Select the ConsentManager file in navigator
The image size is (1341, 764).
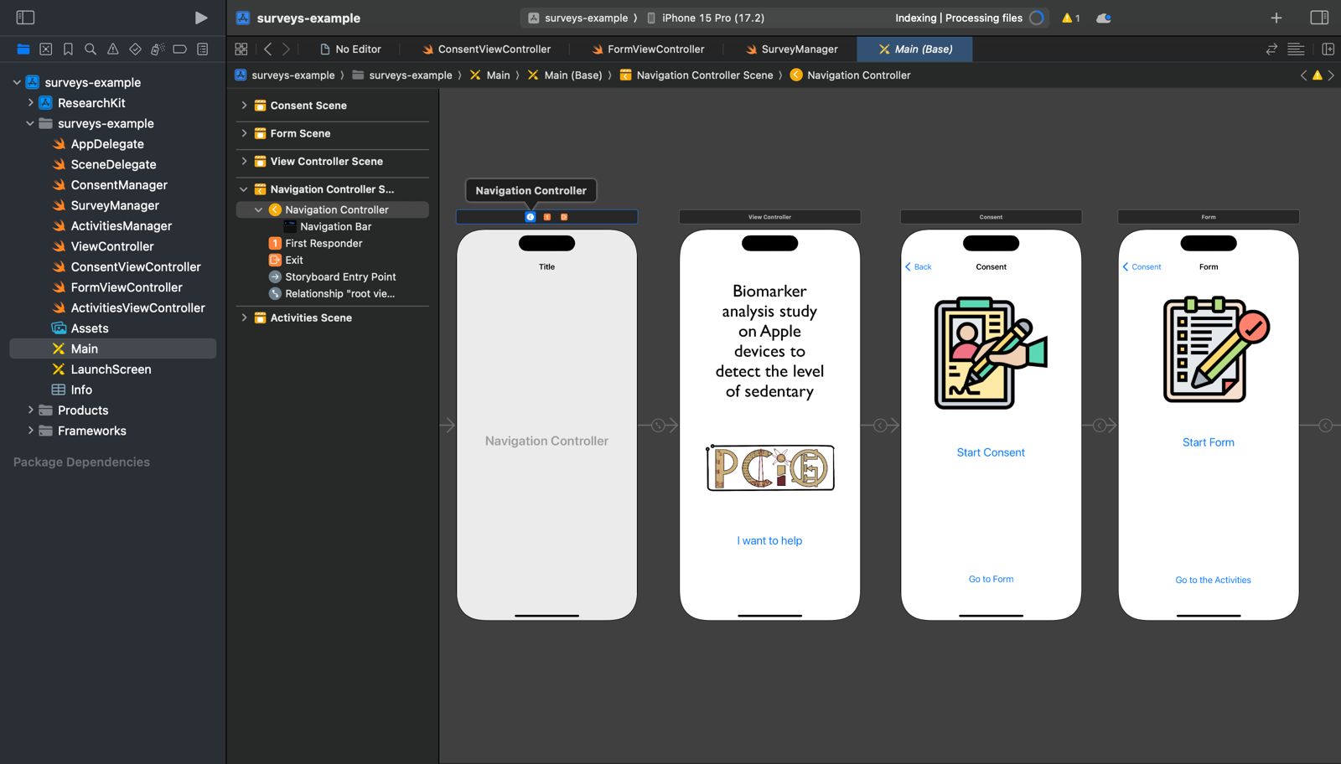pyautogui.click(x=119, y=185)
